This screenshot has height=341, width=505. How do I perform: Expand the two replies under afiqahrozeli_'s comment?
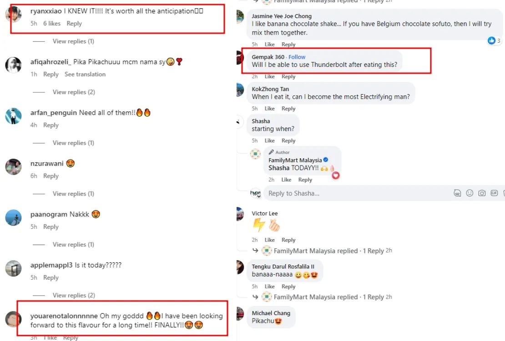click(73, 92)
